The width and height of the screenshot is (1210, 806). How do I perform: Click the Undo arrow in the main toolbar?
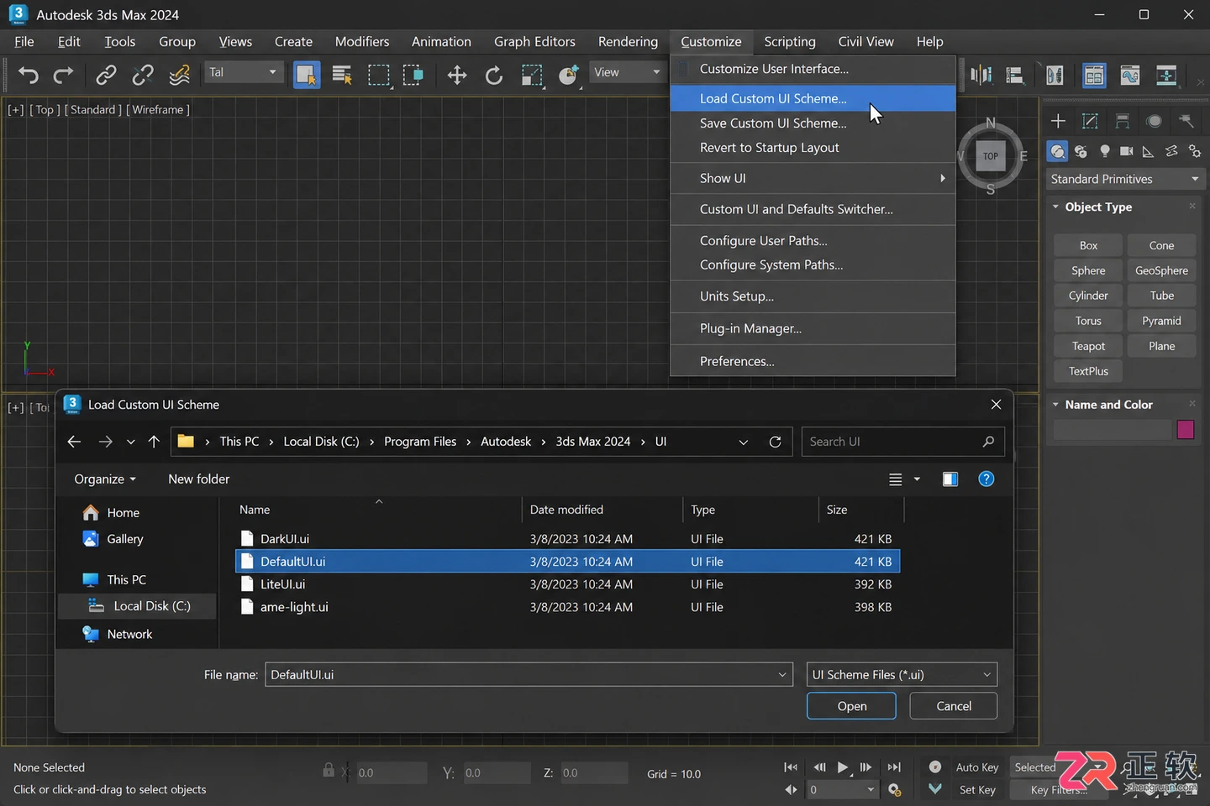coord(28,75)
